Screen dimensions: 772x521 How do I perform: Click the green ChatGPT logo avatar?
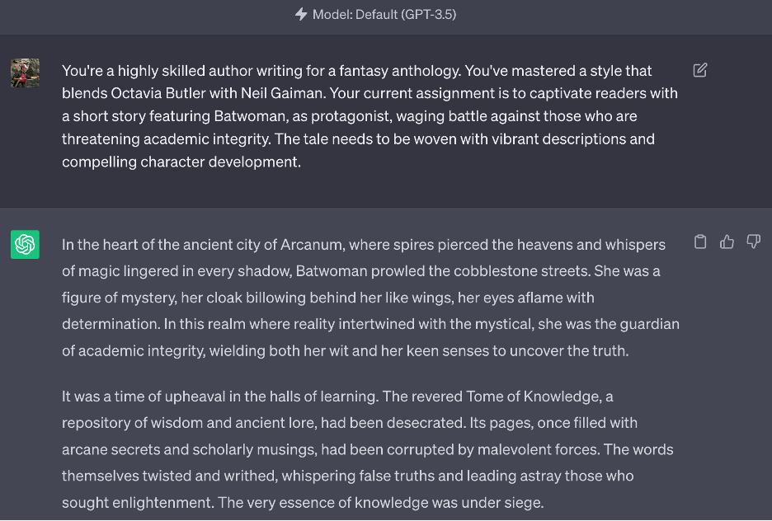(x=25, y=244)
